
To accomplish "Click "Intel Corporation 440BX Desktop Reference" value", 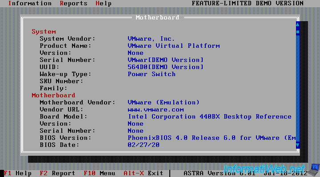I will (x=210, y=117).
